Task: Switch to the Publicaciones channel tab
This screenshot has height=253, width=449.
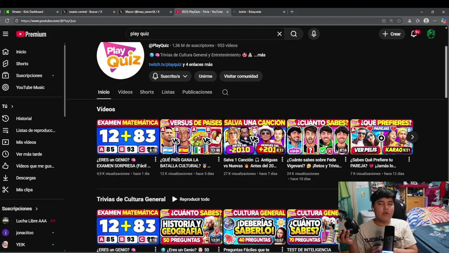Action: [x=197, y=92]
